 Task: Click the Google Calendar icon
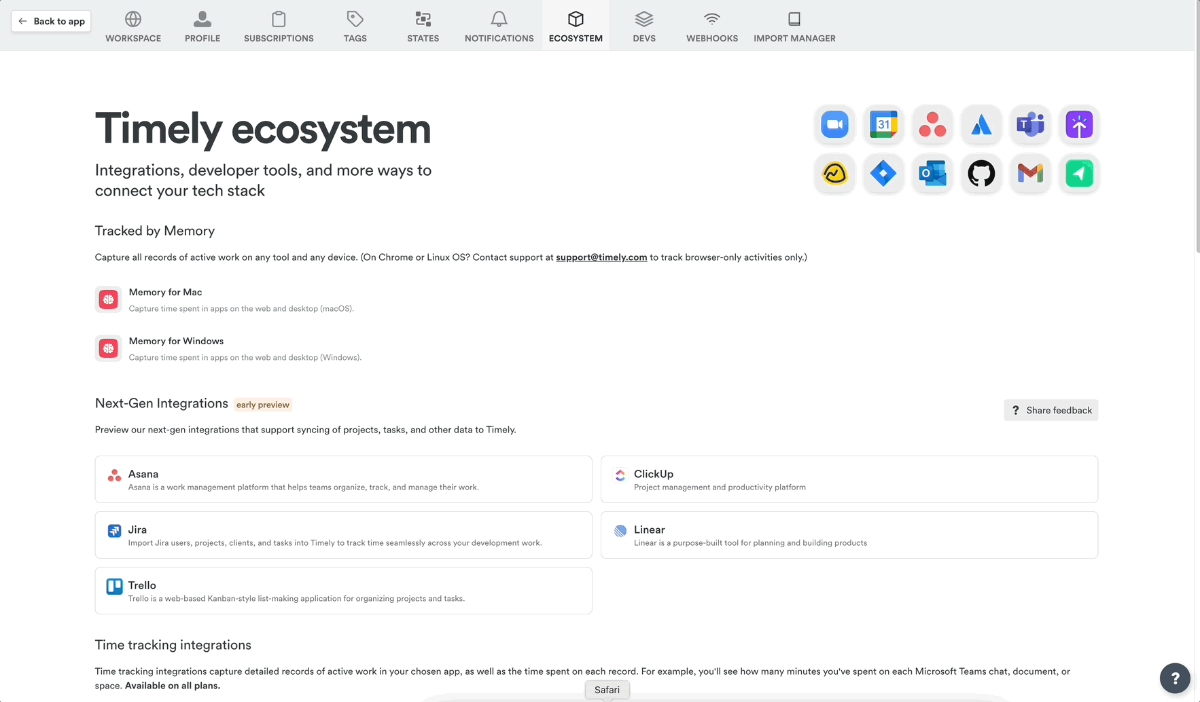click(x=883, y=125)
